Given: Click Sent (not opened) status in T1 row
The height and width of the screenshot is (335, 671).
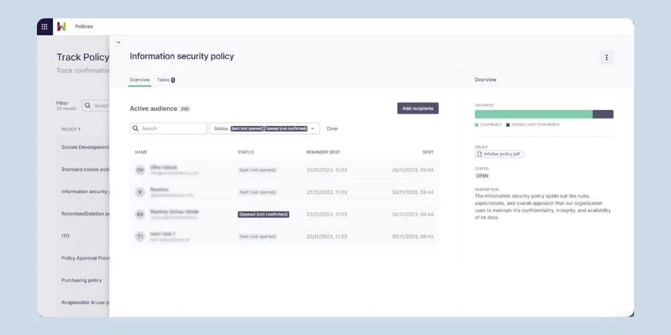Looking at the screenshot, I should [258, 237].
